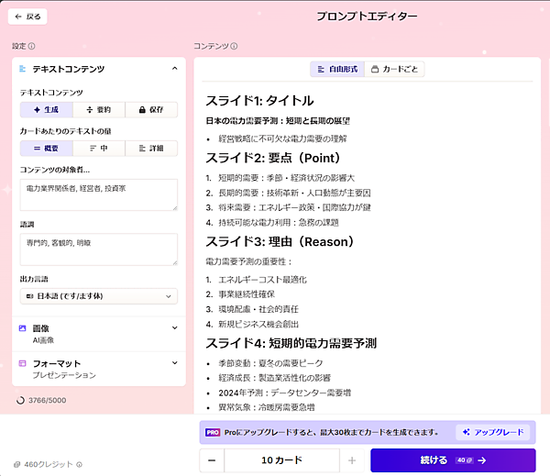The width and height of the screenshot is (550, 476).
Task: Select the 要約 text content mode
Action: (98, 109)
